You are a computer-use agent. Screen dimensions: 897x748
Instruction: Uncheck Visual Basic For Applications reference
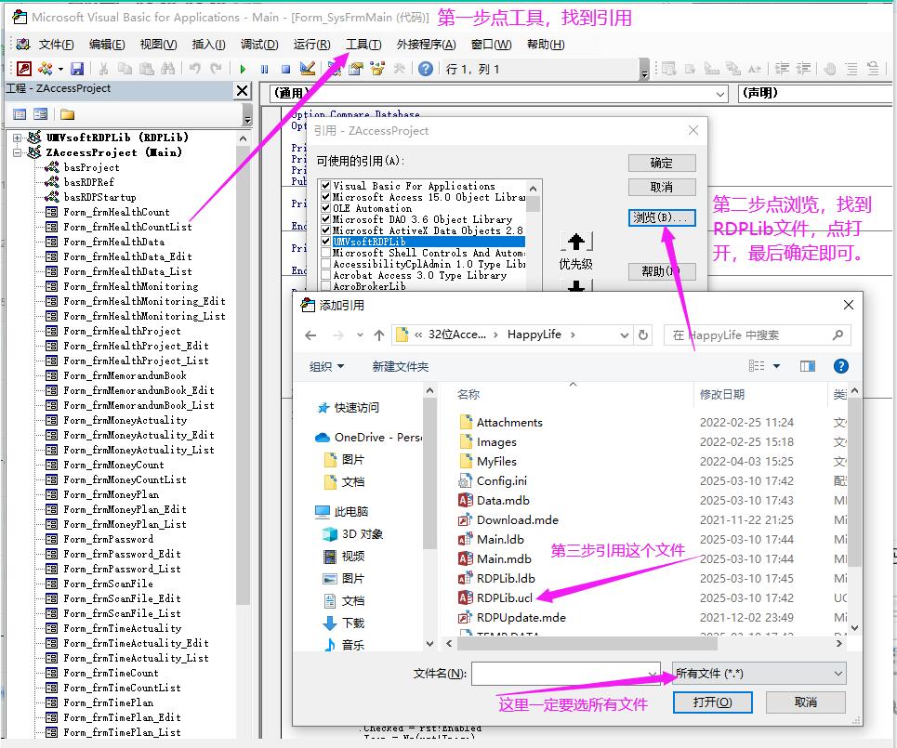pos(325,186)
